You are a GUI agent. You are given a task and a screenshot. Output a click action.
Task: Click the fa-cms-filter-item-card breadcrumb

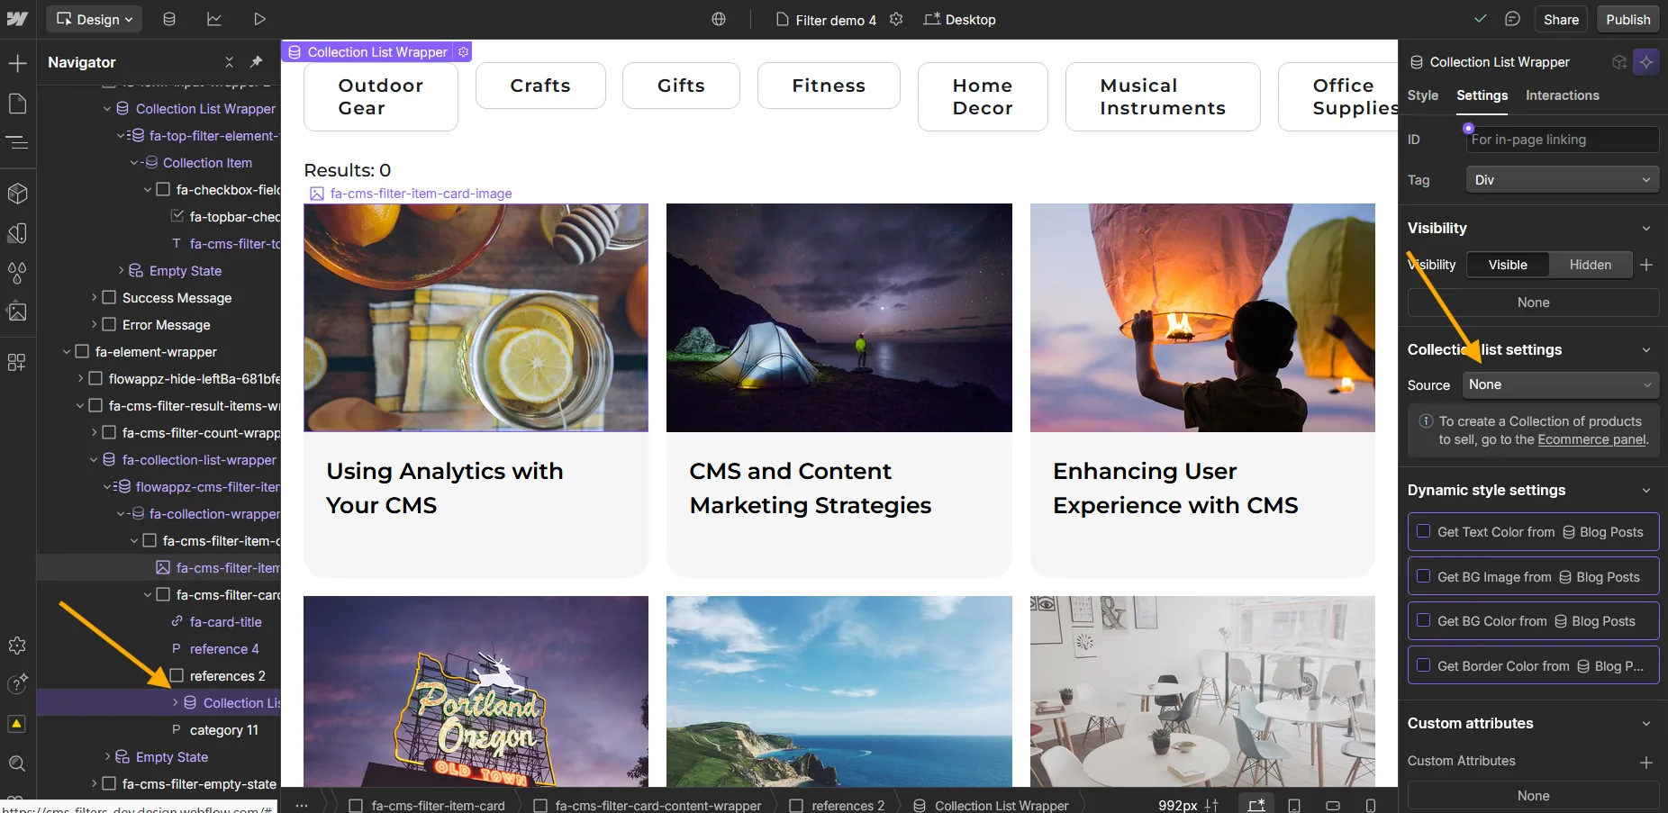tap(427, 805)
